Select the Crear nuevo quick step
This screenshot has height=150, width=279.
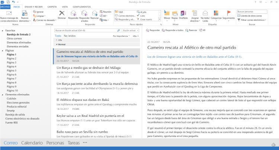tap(144, 19)
